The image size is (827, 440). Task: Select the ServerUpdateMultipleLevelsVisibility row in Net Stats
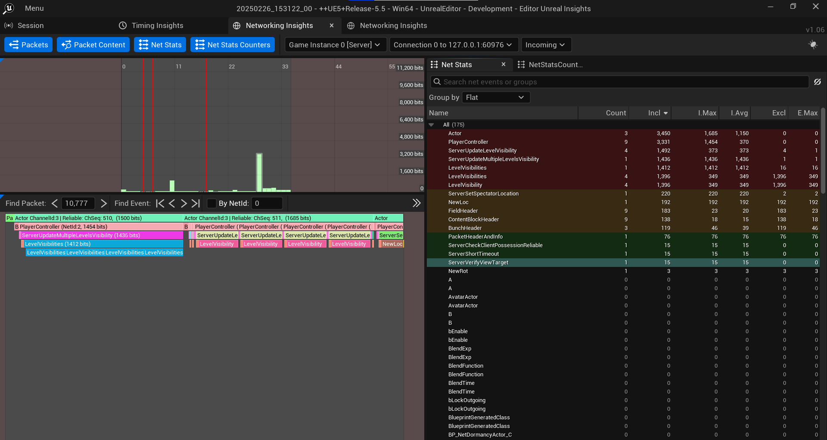(623, 159)
